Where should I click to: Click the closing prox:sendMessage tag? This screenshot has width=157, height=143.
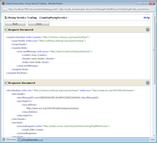point(27,66)
